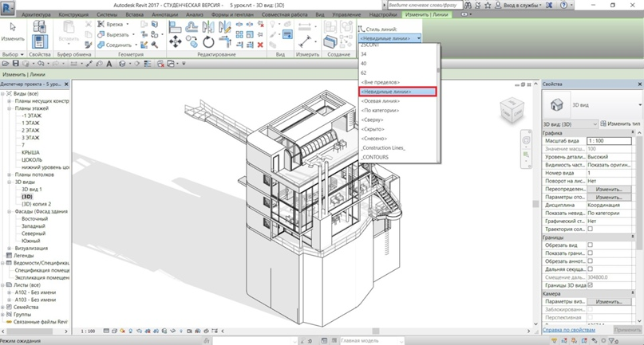Click the red X Delete icon
Viewport: 644px width, 345px height.
(260, 45)
